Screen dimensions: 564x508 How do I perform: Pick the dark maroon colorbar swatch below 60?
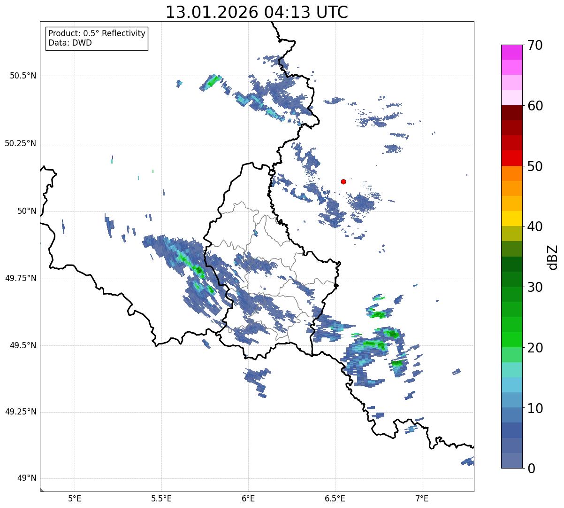click(x=511, y=113)
